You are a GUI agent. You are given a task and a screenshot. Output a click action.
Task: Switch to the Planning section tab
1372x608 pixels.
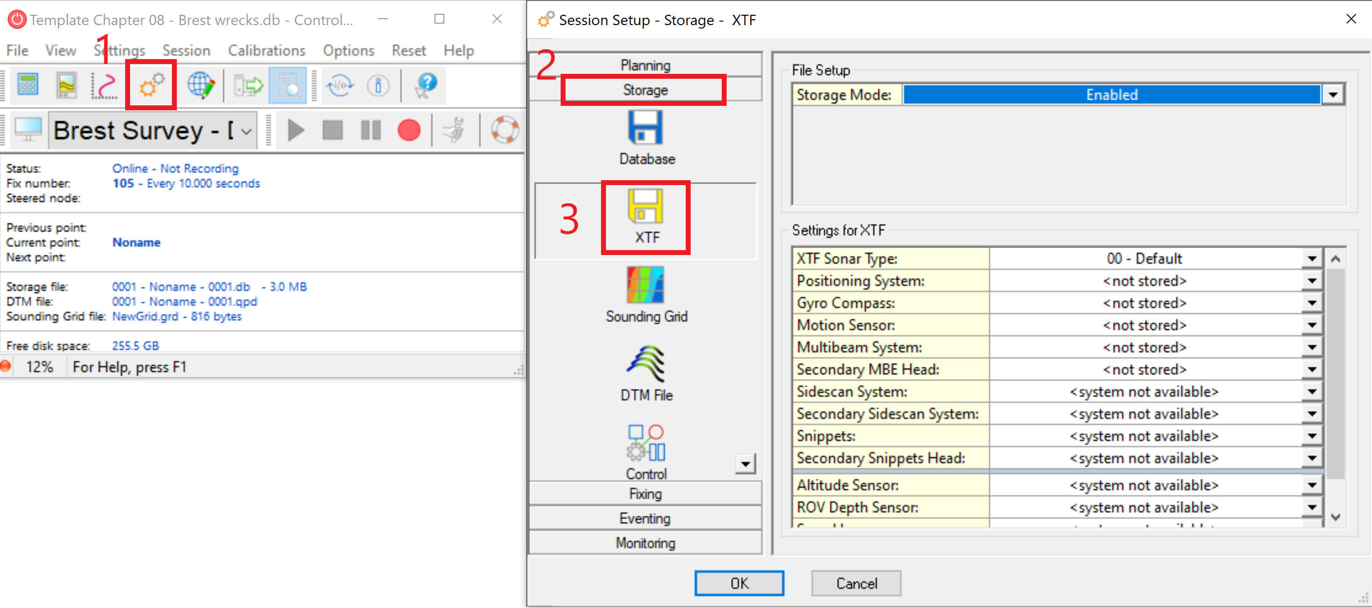click(645, 65)
